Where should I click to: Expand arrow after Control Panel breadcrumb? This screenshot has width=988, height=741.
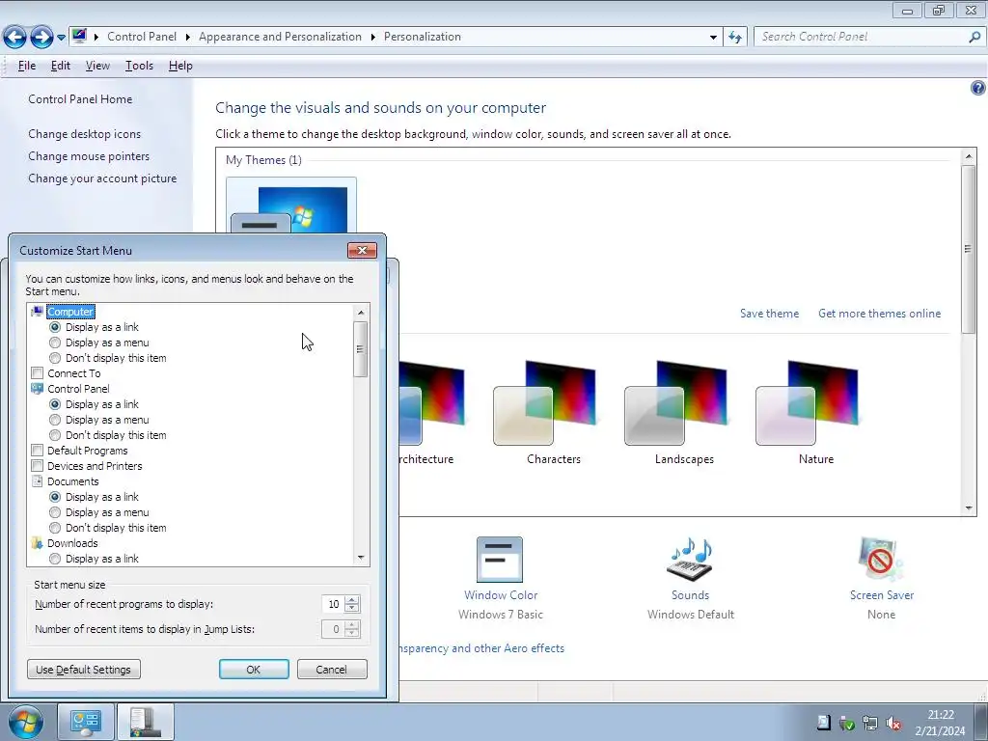pyautogui.click(x=188, y=38)
